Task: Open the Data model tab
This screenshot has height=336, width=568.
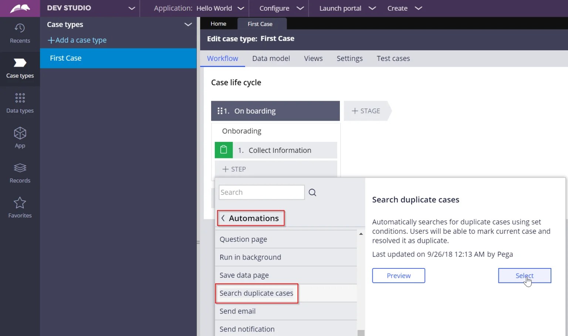Action: (271, 58)
